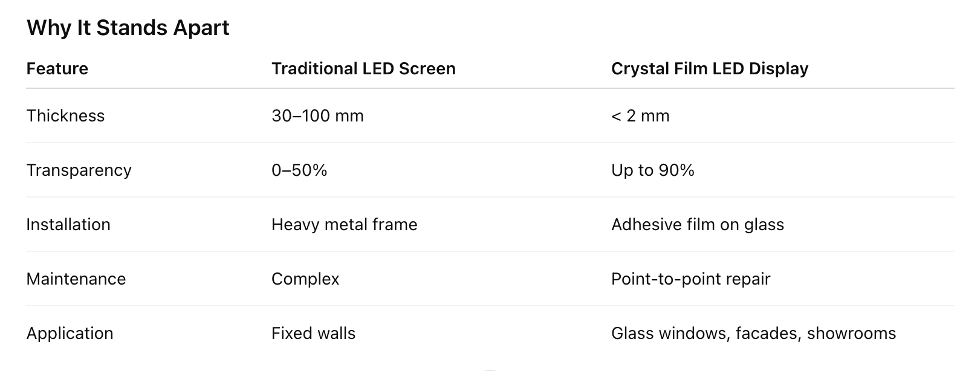Select the "Heavy metal frame" cell
The image size is (960, 371).
344,225
